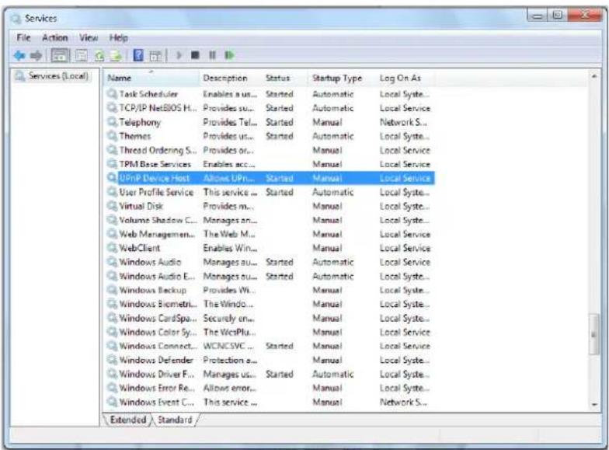This screenshot has width=609, height=450.
Task: Click the gear icon beside WebClient
Action: point(112,247)
